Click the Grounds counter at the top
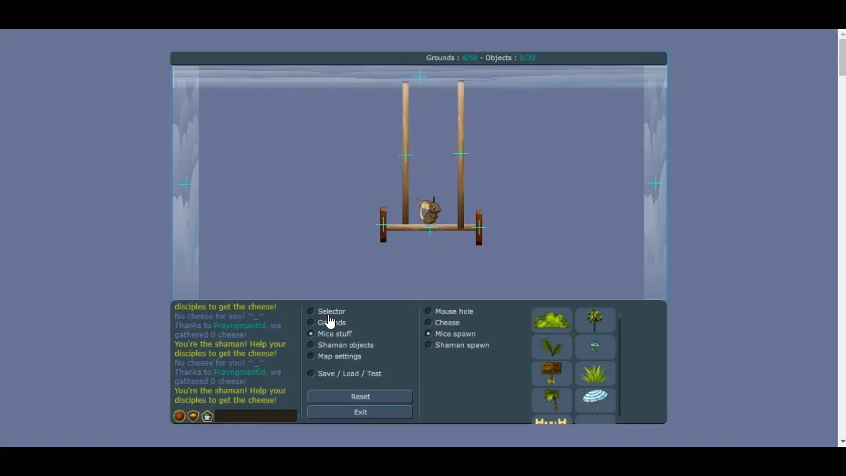The height and width of the screenshot is (476, 846). tap(451, 58)
